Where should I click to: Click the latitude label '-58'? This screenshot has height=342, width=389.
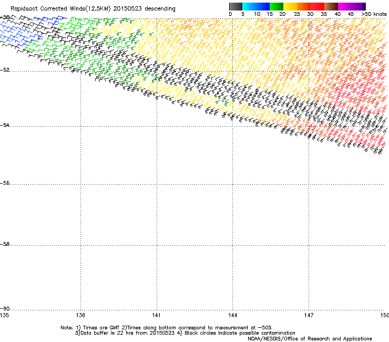[x=5, y=244]
